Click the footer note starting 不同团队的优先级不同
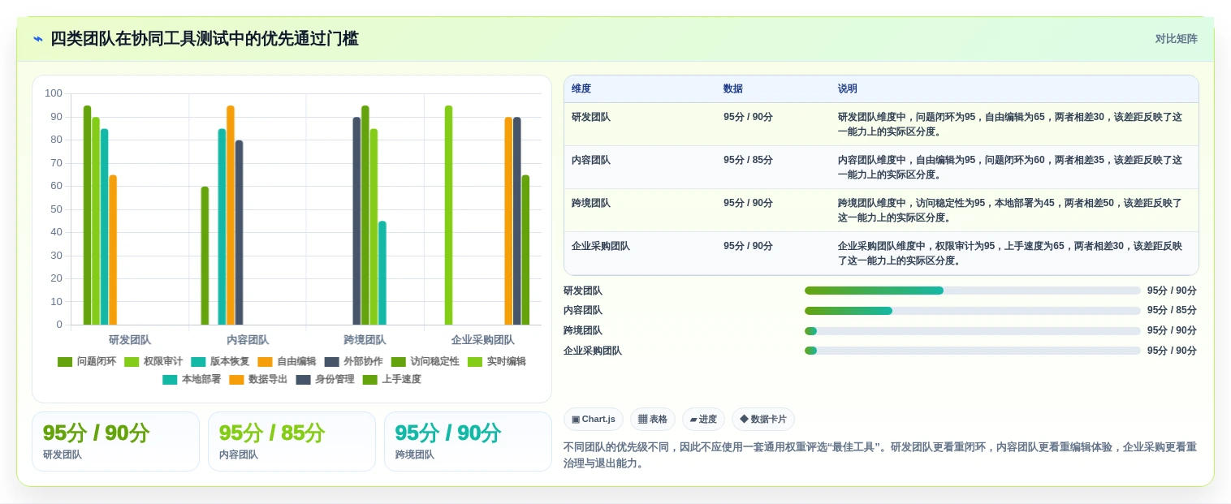 tap(880, 455)
